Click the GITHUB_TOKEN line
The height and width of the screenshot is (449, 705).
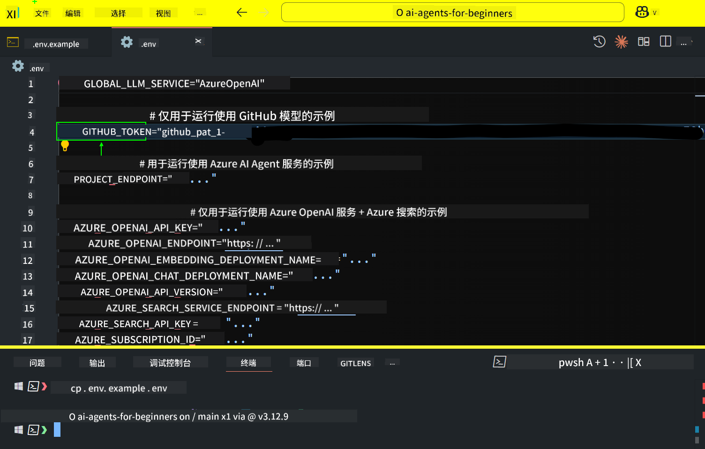tap(154, 132)
